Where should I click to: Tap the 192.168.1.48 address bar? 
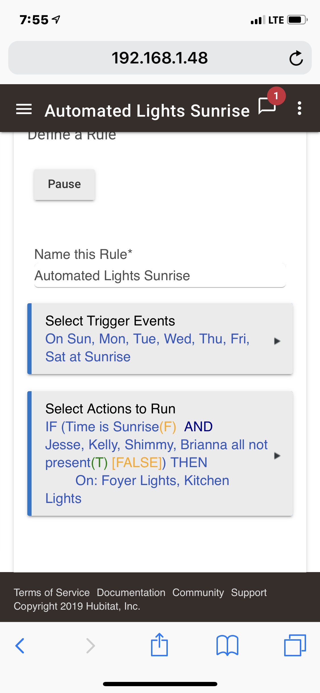[x=160, y=58]
